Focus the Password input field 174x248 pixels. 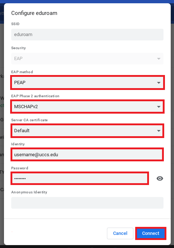(80, 178)
